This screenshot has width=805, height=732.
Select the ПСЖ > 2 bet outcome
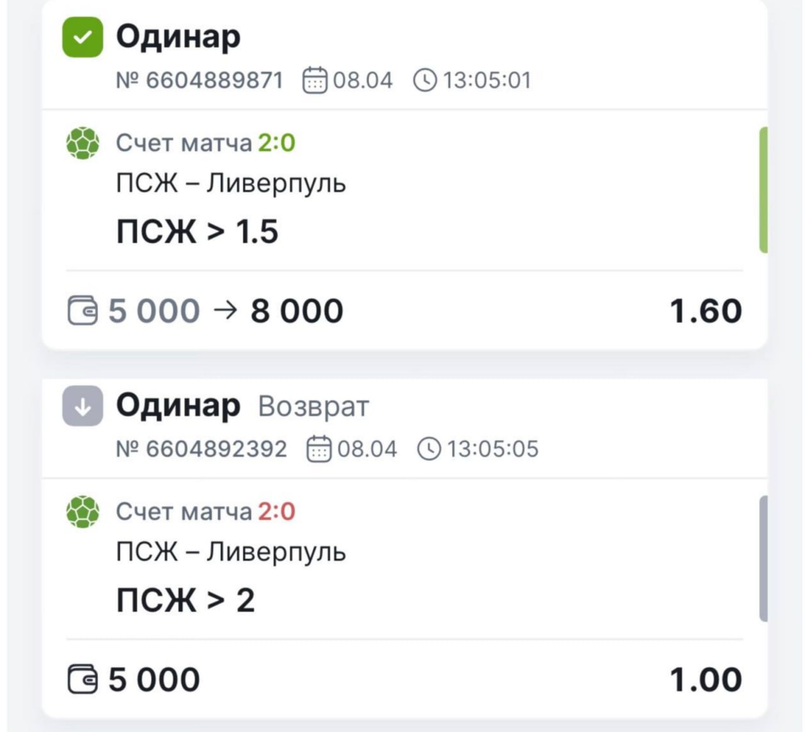click(x=186, y=600)
